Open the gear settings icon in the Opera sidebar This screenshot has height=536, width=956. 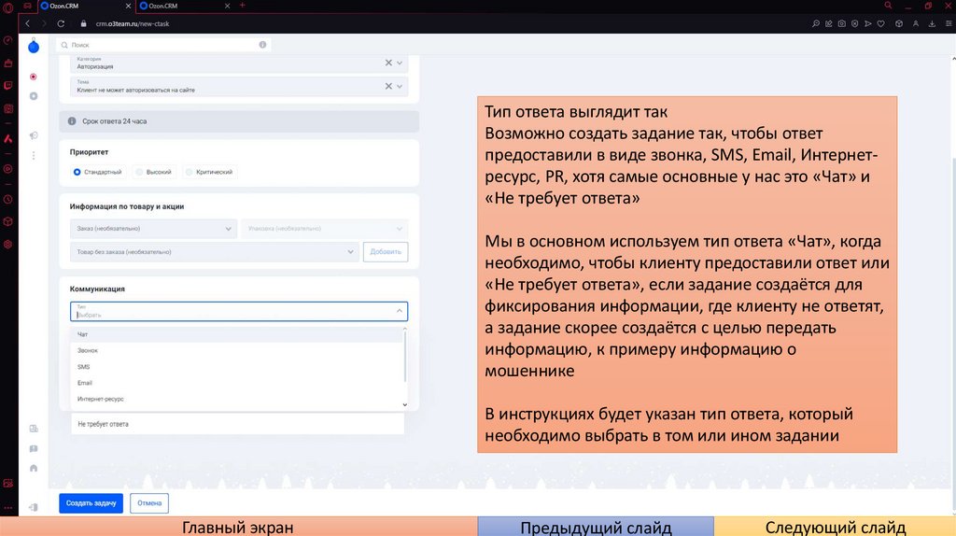coord(7,244)
